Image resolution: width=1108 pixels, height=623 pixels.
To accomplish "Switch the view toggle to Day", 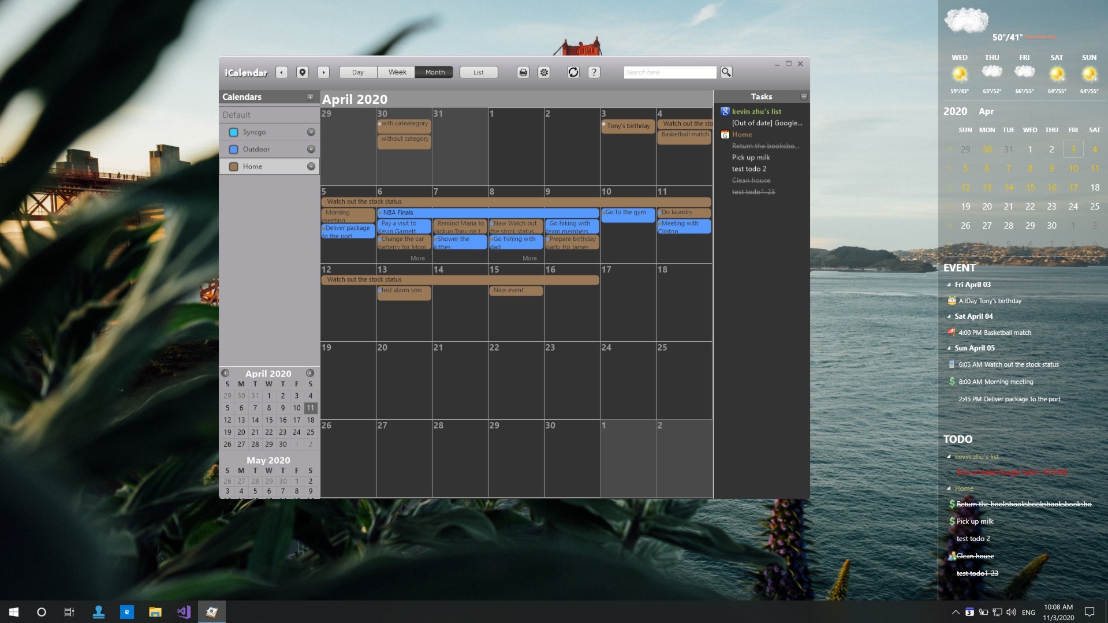I will point(357,72).
